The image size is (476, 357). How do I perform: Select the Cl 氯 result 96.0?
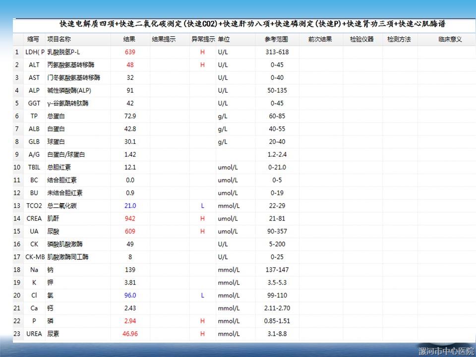(130, 296)
